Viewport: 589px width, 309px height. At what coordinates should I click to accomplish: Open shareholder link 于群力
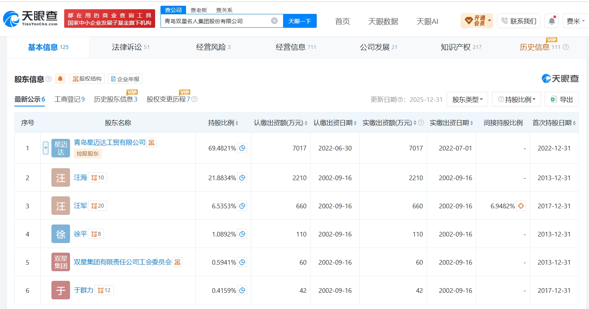pos(84,290)
